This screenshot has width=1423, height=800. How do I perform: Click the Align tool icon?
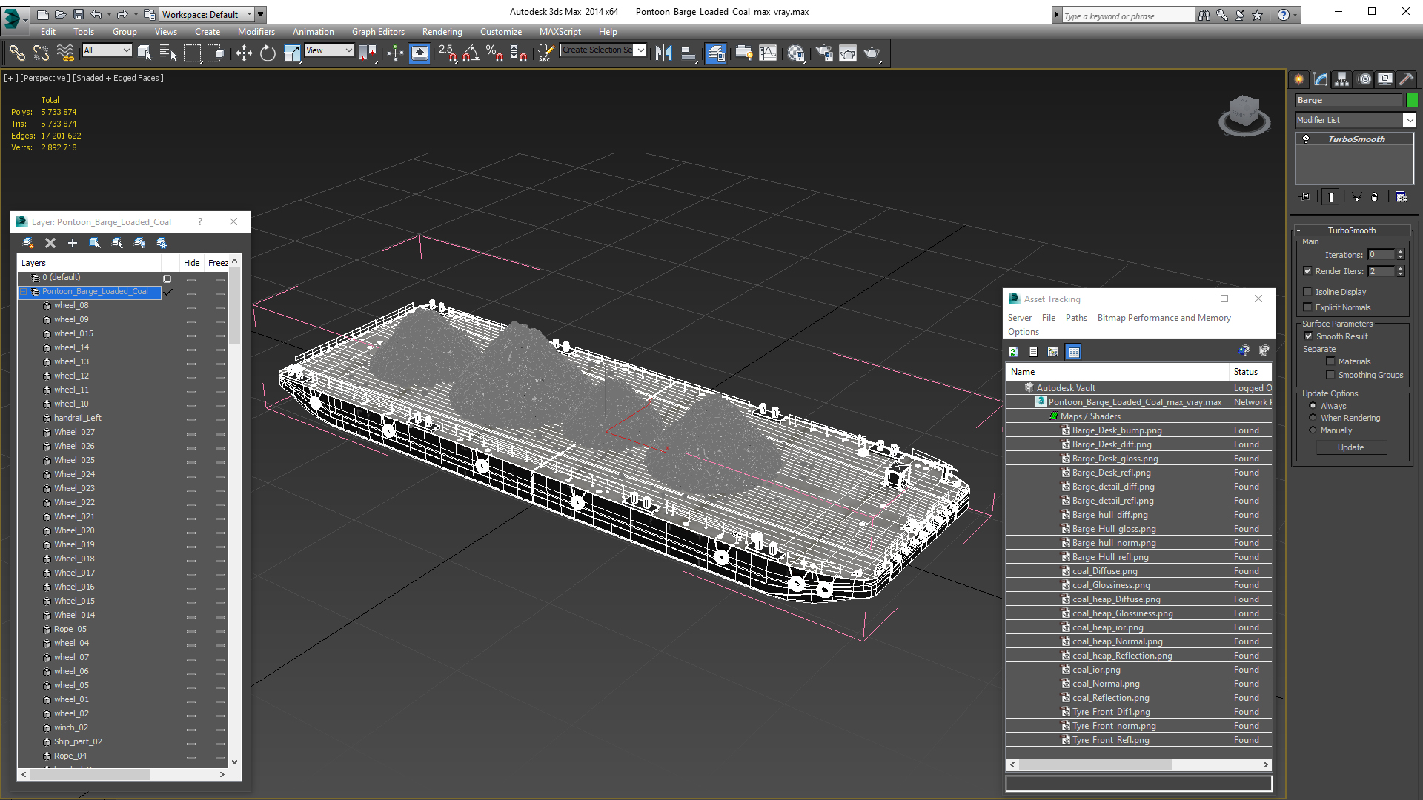pos(689,53)
